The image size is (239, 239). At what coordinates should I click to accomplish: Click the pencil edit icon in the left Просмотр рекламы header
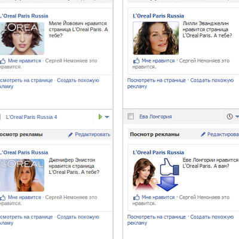click(x=70, y=134)
